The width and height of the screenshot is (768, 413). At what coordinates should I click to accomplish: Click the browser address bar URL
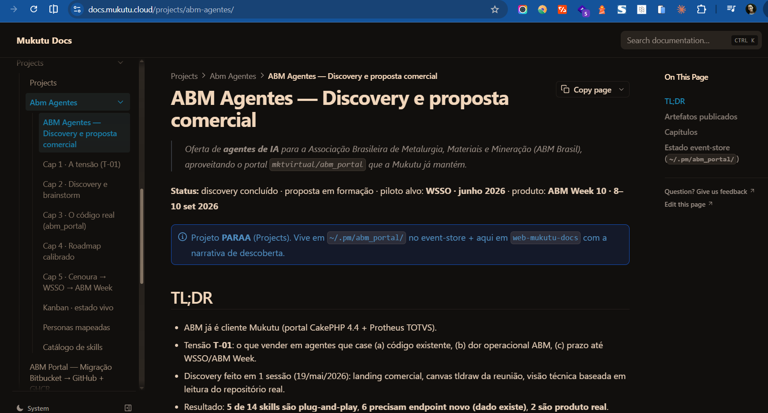[x=161, y=9]
